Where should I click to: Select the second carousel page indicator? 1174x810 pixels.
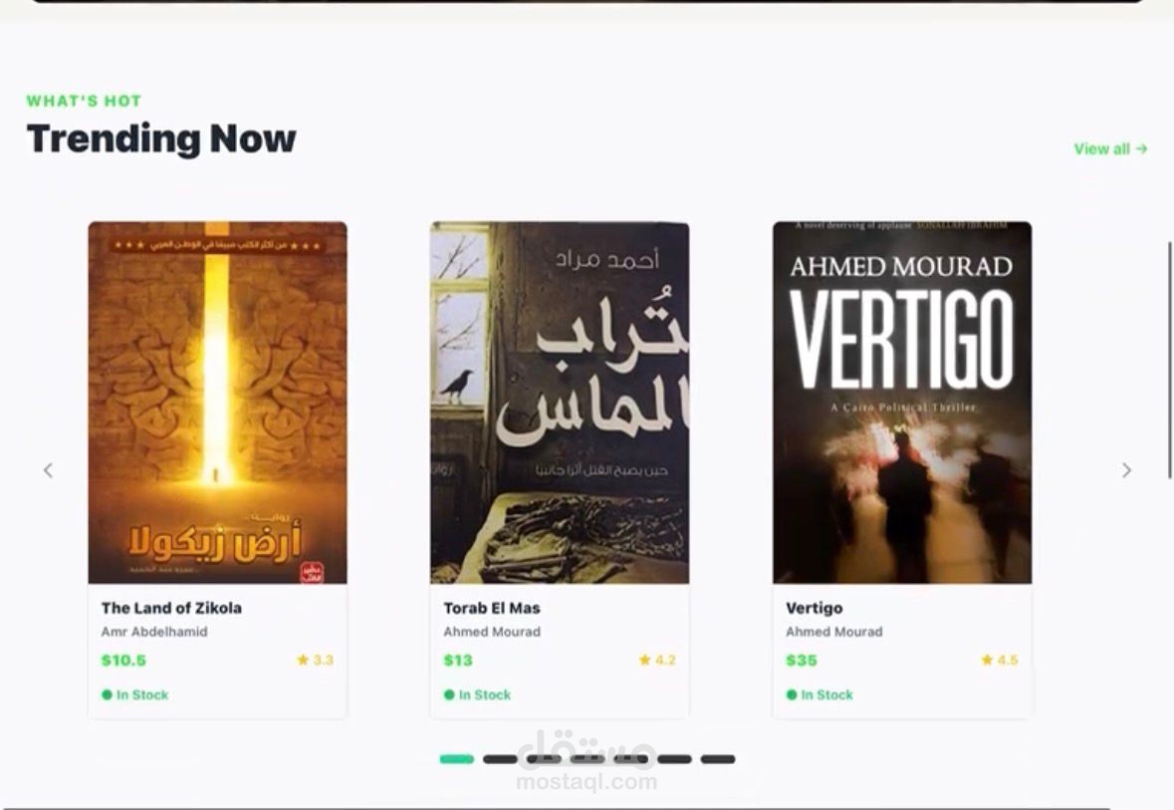500,759
